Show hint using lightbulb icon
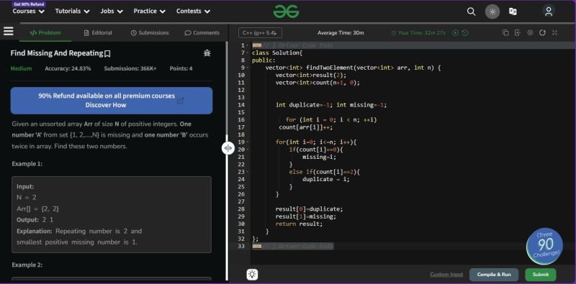This screenshot has width=576, height=284. [253, 274]
